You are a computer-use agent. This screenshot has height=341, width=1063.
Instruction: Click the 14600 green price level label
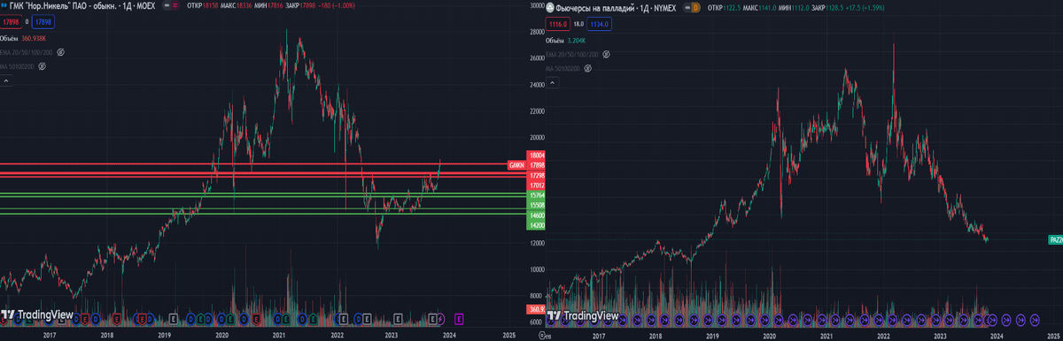535,215
